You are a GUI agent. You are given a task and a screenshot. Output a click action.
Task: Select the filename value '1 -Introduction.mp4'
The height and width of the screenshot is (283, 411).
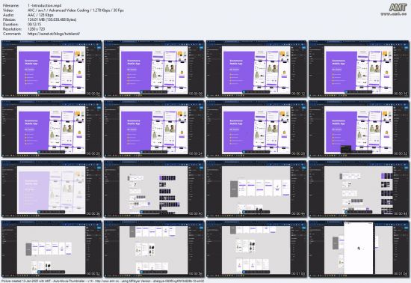[45, 5]
